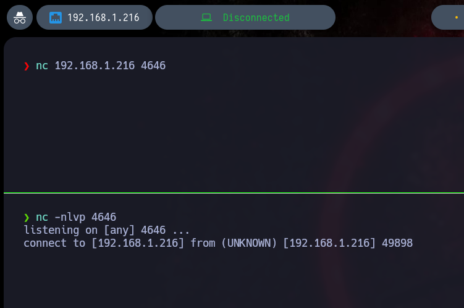The image size is (464, 308).
Task: Click the 'nc 192.168.1.216 4646' command line
Action: pyautogui.click(x=101, y=66)
